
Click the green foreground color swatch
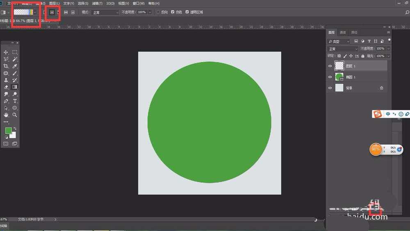pyautogui.click(x=8, y=131)
